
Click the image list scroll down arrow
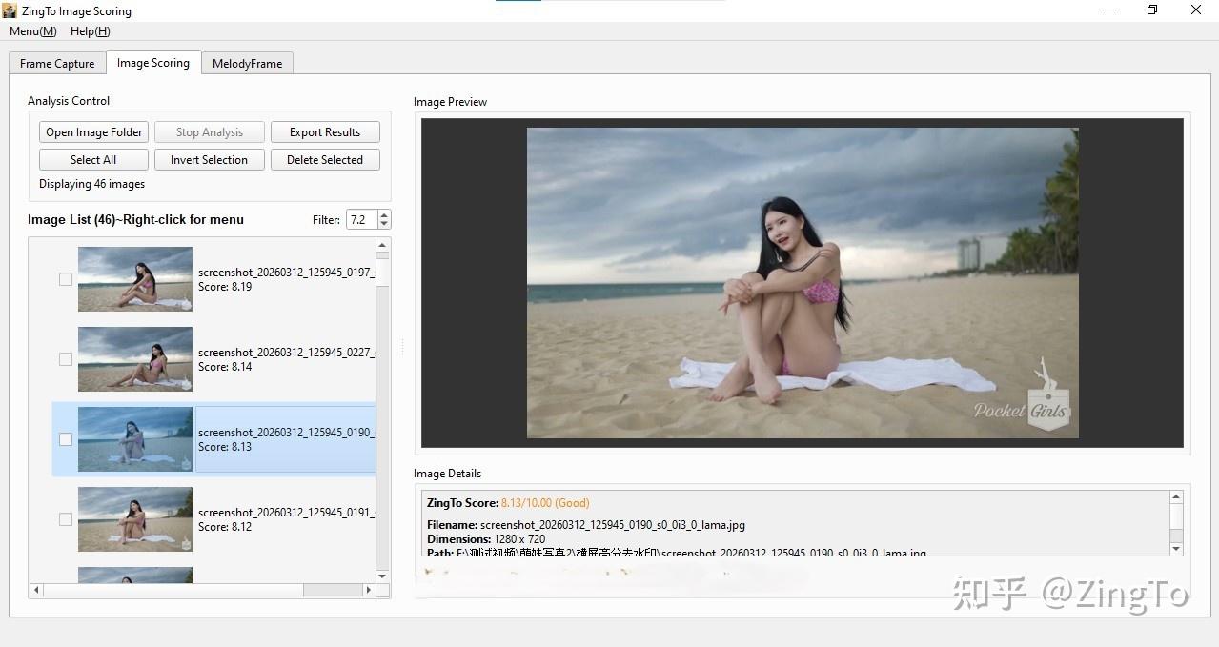(x=383, y=576)
